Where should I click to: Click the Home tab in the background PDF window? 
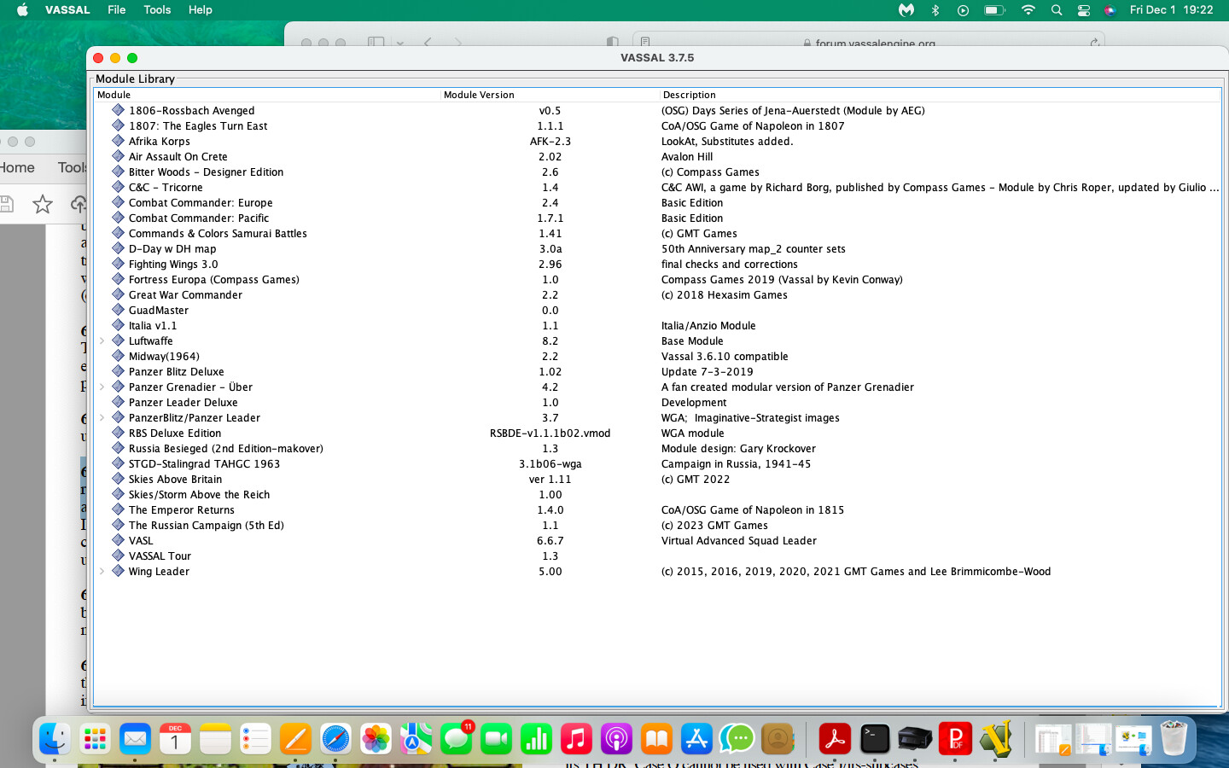pyautogui.click(x=16, y=167)
